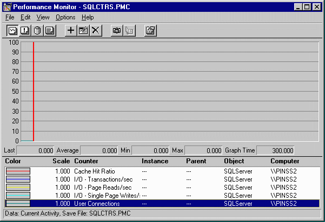Open the Alert view icon

(x=25, y=30)
